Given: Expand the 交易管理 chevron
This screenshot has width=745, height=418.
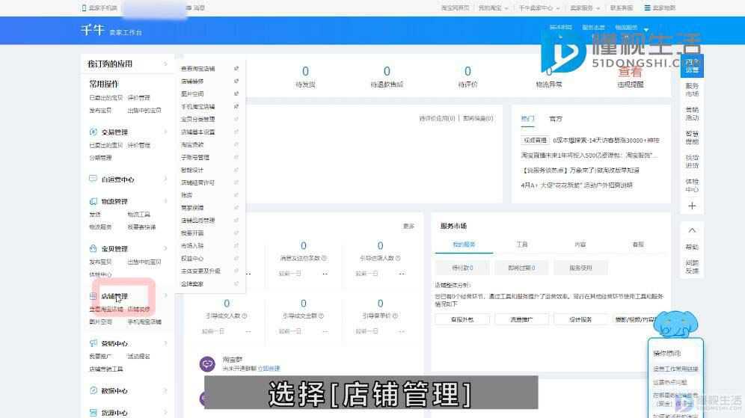Looking at the screenshot, I should coord(166,132).
